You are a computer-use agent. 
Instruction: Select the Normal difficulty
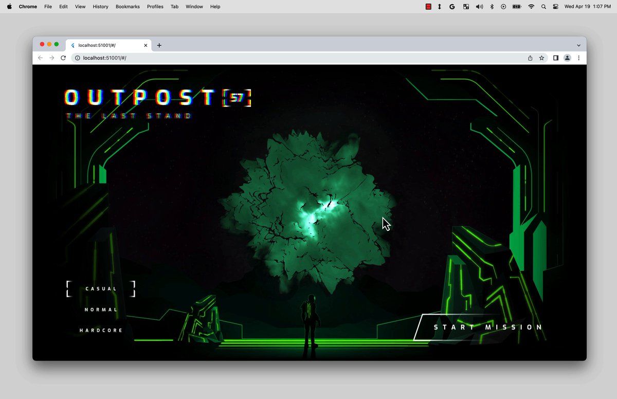(101, 310)
